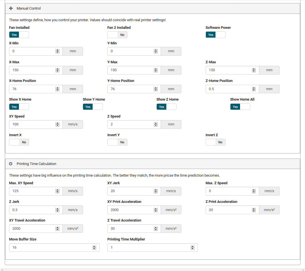This screenshot has width=305, height=271.
Task: Click the Z Speed input field
Action: point(134,124)
